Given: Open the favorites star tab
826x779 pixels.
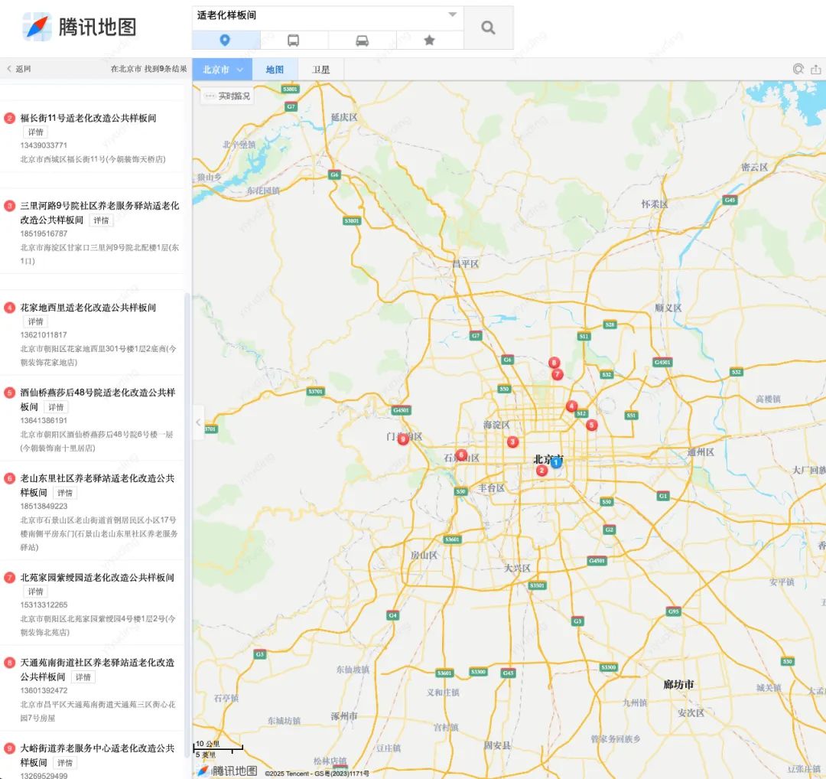Looking at the screenshot, I should click(x=429, y=41).
